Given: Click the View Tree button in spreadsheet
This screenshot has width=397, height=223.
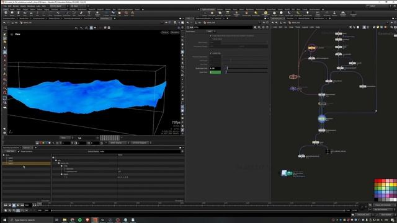Looking at the screenshot, I should pyautogui.click(x=10, y=151).
